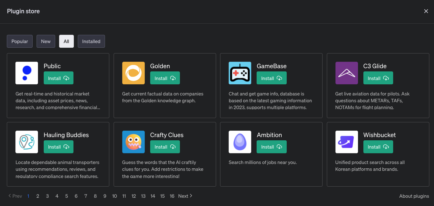Click the Golden plugin logo icon
Screen dimensions: 434x206
click(133, 73)
